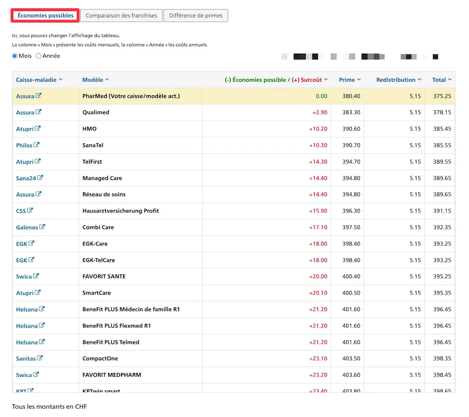Select the Année radio button
This screenshot has width=469, height=417.
click(x=38, y=56)
